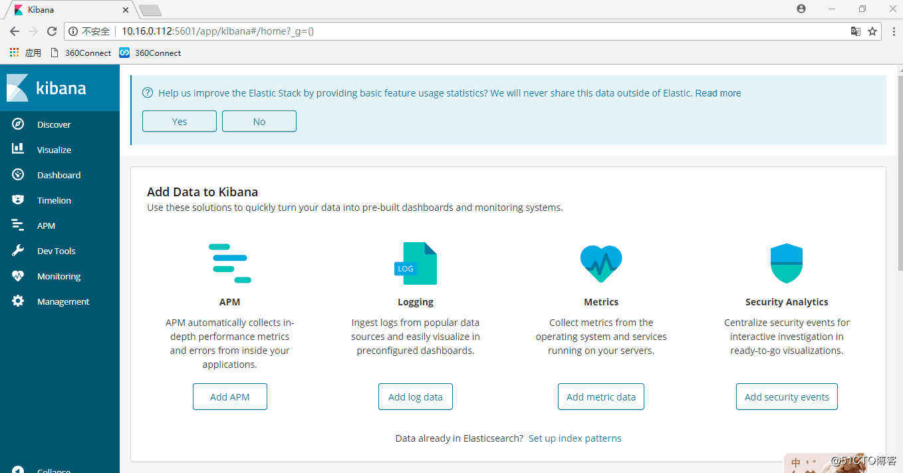Open Visualize bar chart icon

[x=18, y=150]
